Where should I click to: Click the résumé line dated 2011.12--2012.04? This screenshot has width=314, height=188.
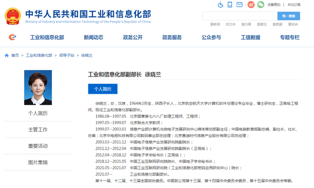point(154,149)
